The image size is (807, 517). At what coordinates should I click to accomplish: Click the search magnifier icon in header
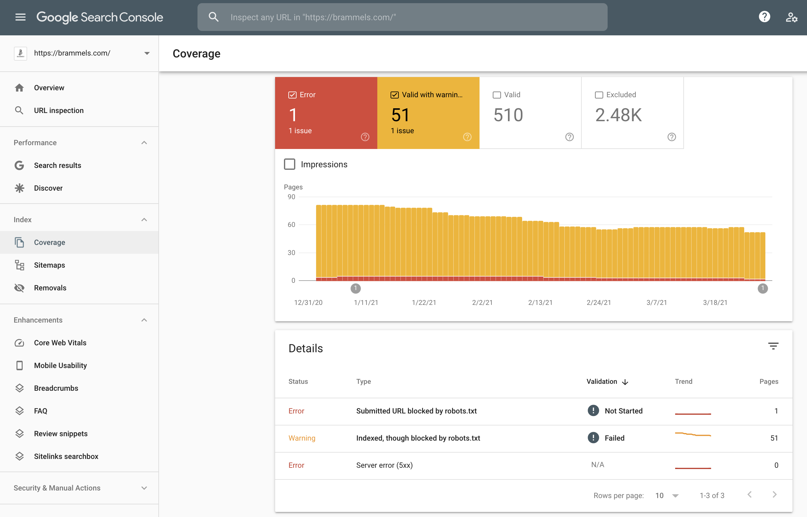pos(213,17)
